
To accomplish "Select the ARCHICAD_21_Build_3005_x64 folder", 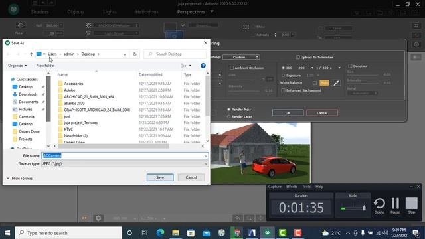I will 89,97.
